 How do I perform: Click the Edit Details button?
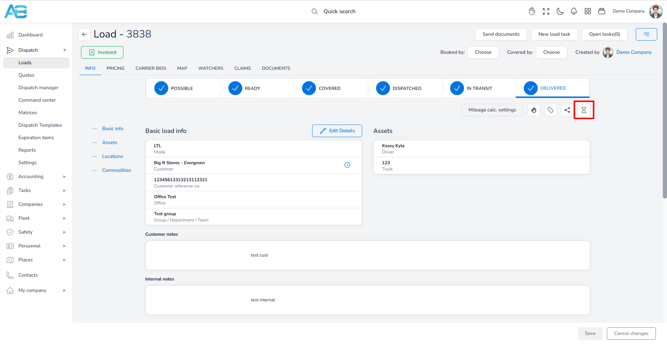coord(337,131)
